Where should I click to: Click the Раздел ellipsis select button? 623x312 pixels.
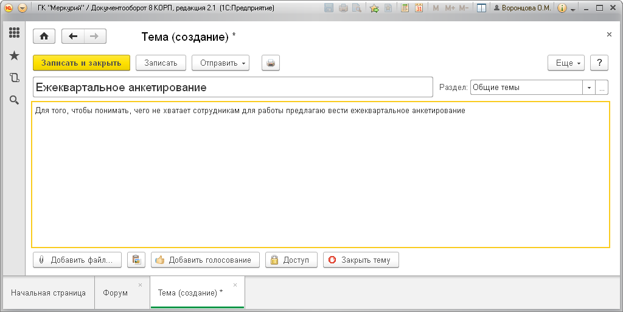(x=602, y=88)
